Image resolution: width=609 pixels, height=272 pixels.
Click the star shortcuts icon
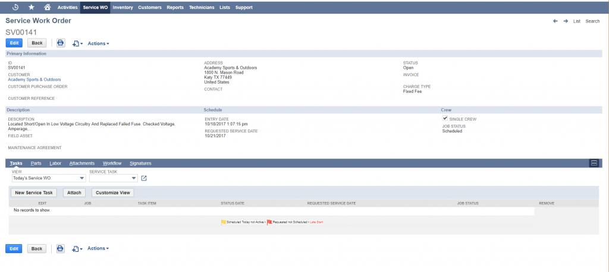click(x=31, y=7)
